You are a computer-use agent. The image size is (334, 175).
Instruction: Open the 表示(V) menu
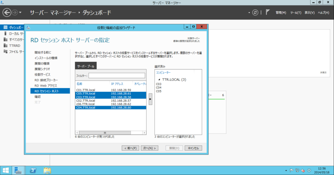(x=309, y=13)
